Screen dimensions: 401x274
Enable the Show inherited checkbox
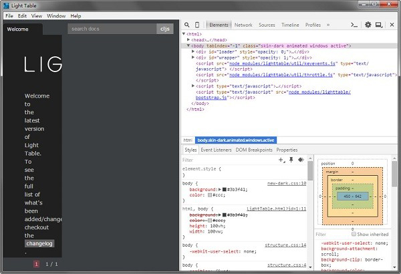coord(352,235)
